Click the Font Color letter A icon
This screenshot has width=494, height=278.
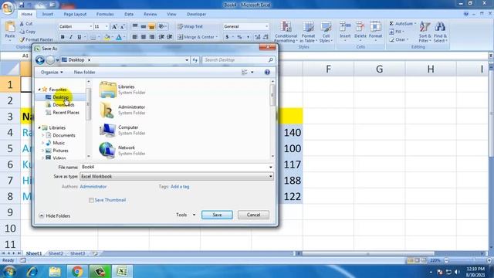119,37
